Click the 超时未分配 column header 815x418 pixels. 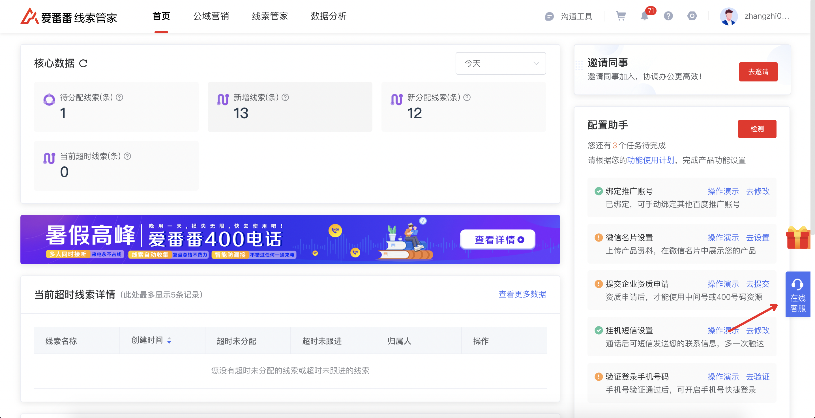click(236, 341)
